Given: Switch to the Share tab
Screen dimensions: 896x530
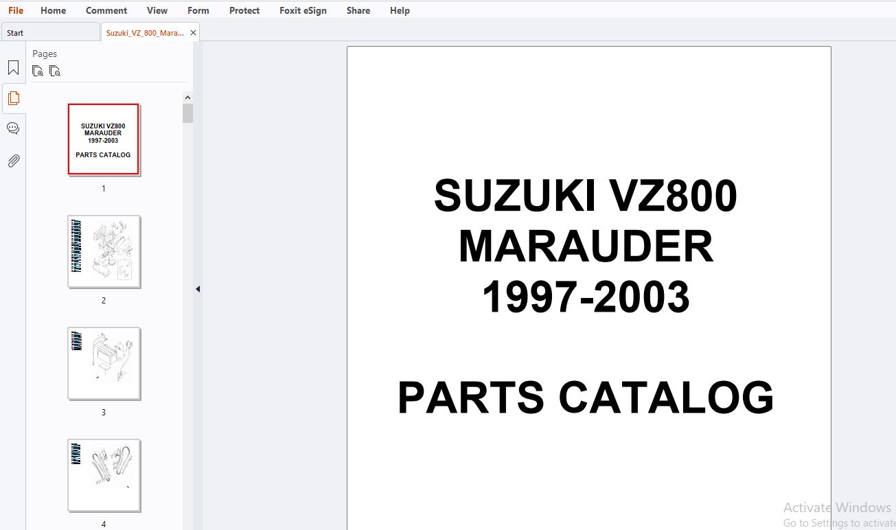Looking at the screenshot, I should [358, 10].
